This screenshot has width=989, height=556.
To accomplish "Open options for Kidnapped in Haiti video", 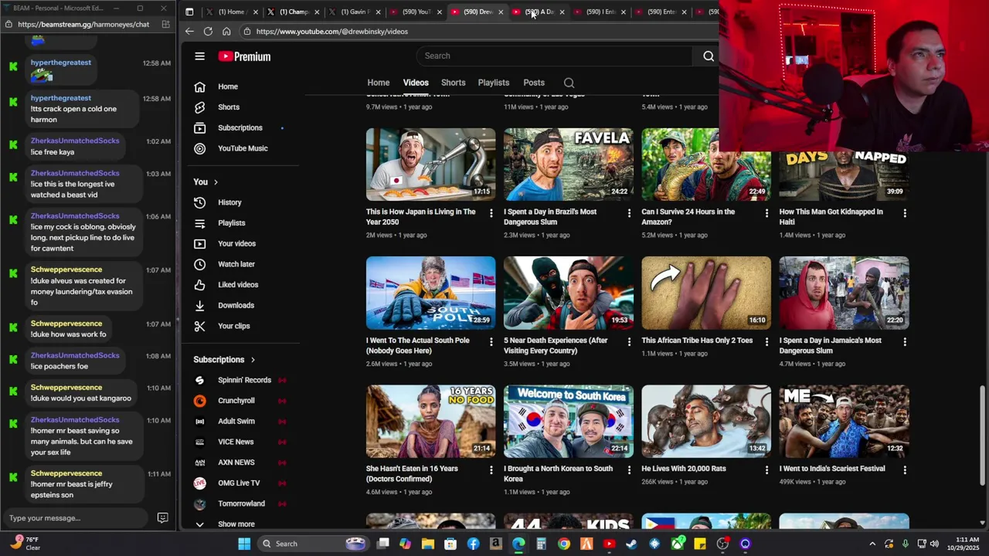I will point(904,213).
